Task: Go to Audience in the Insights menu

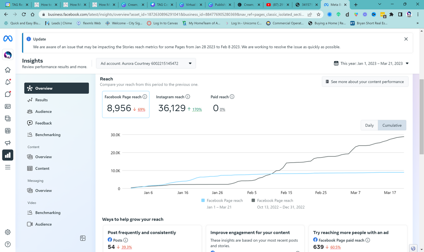Action: [43, 112]
